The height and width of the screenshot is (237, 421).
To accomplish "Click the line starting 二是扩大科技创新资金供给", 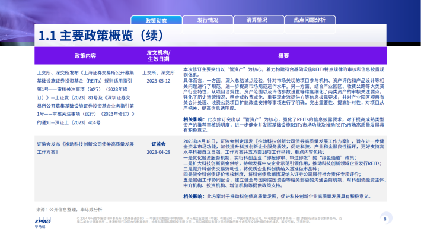I will (x=282, y=163).
